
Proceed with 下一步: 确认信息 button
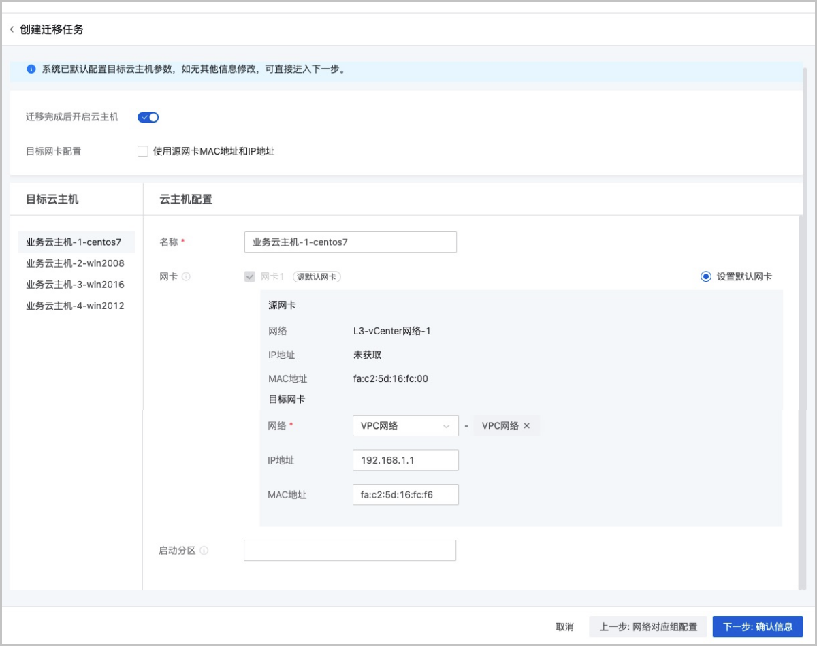tap(757, 627)
